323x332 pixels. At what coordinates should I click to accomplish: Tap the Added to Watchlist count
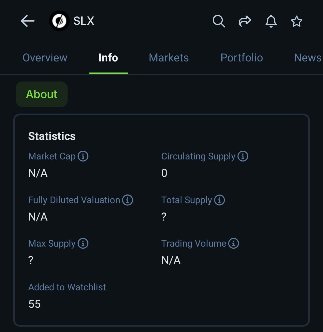coord(34,304)
